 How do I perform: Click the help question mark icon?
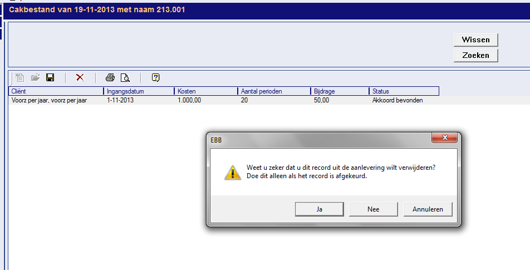[x=156, y=78]
